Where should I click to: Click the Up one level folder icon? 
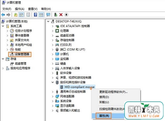(16, 15)
